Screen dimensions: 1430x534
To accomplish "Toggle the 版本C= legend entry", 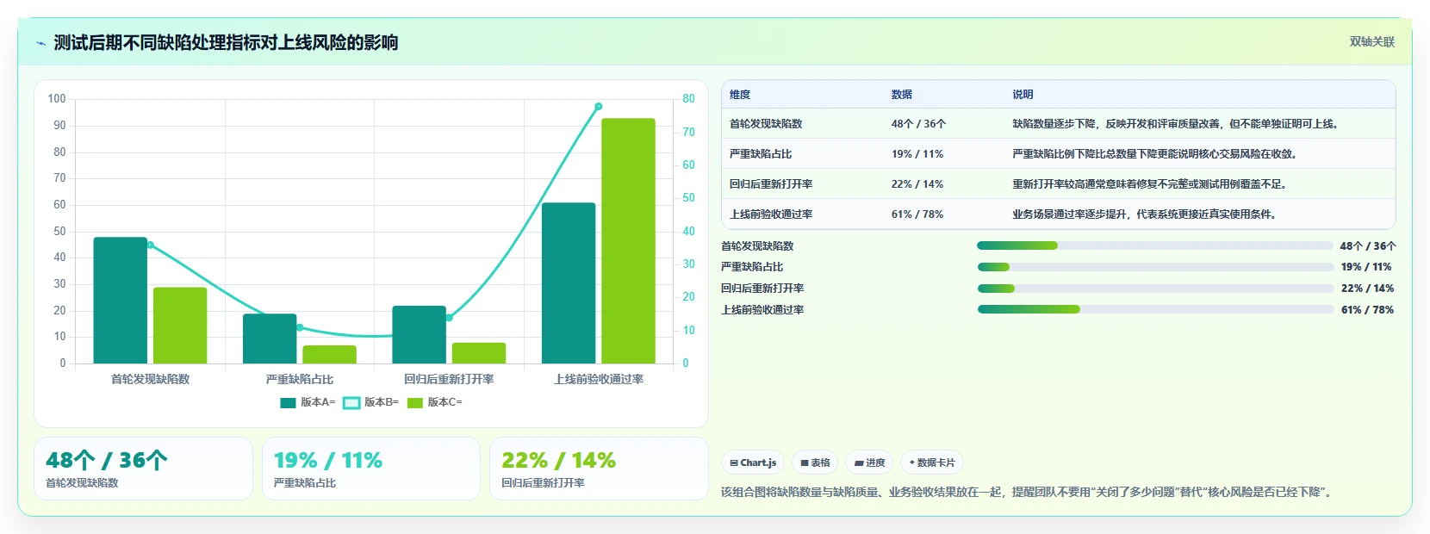I will click(x=434, y=402).
